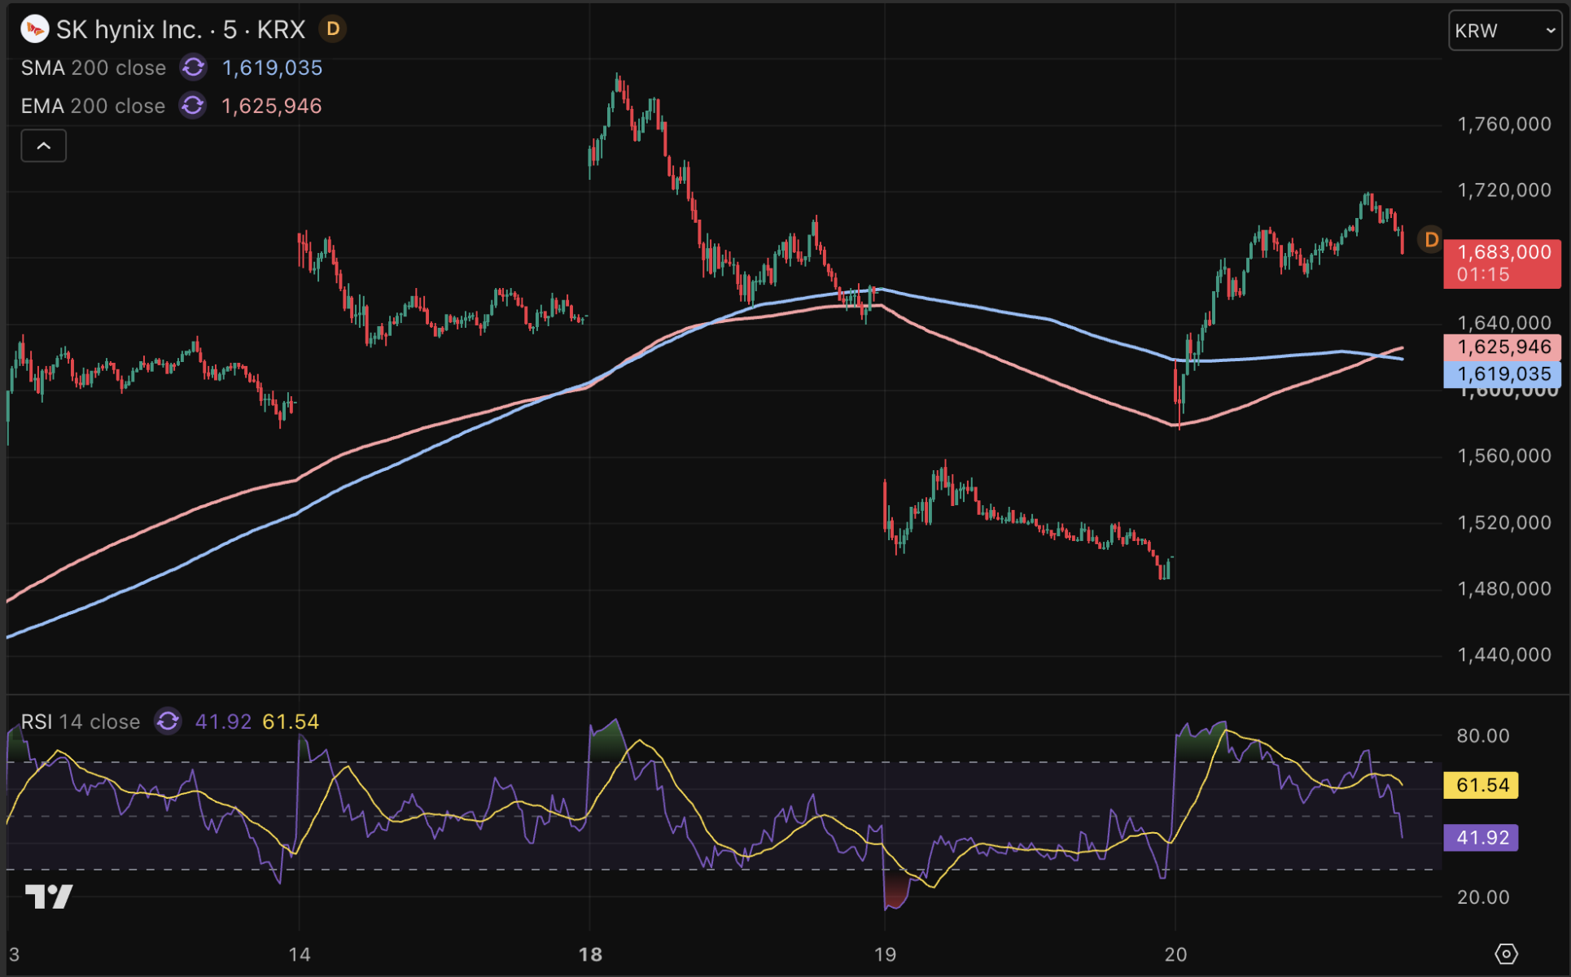1571x977 pixels.
Task: Click the bold date label 18 on the time axis
Action: click(590, 954)
